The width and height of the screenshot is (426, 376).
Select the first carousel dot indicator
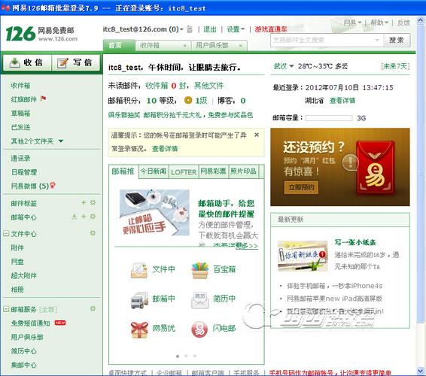pos(178,356)
